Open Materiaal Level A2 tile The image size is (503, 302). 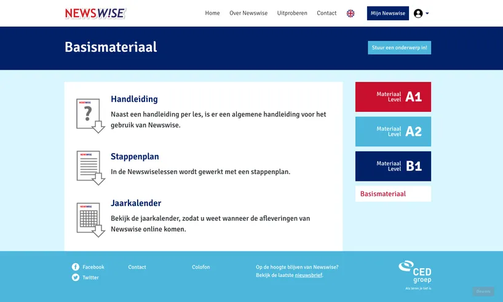coord(393,131)
